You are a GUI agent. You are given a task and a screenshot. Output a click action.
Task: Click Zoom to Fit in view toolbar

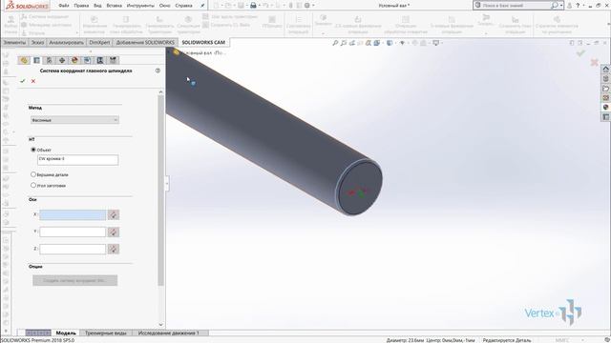pos(335,43)
